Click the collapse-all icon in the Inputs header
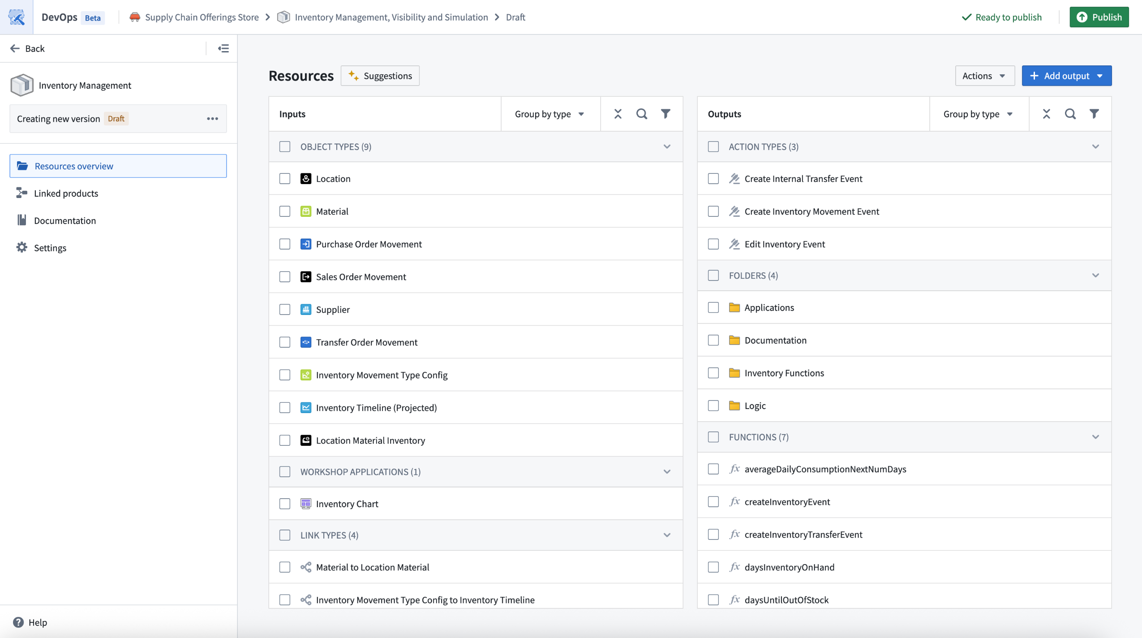Viewport: 1142px width, 638px height. (617, 114)
